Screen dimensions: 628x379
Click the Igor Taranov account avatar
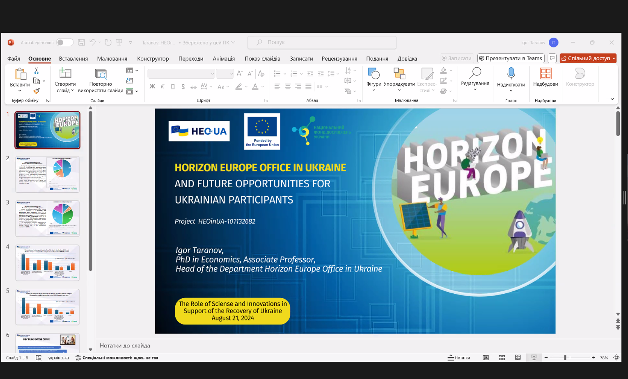[x=553, y=42]
